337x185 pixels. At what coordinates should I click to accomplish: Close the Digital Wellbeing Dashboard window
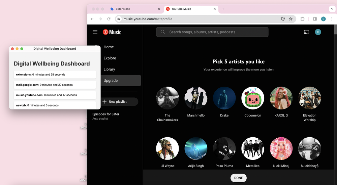click(12, 49)
